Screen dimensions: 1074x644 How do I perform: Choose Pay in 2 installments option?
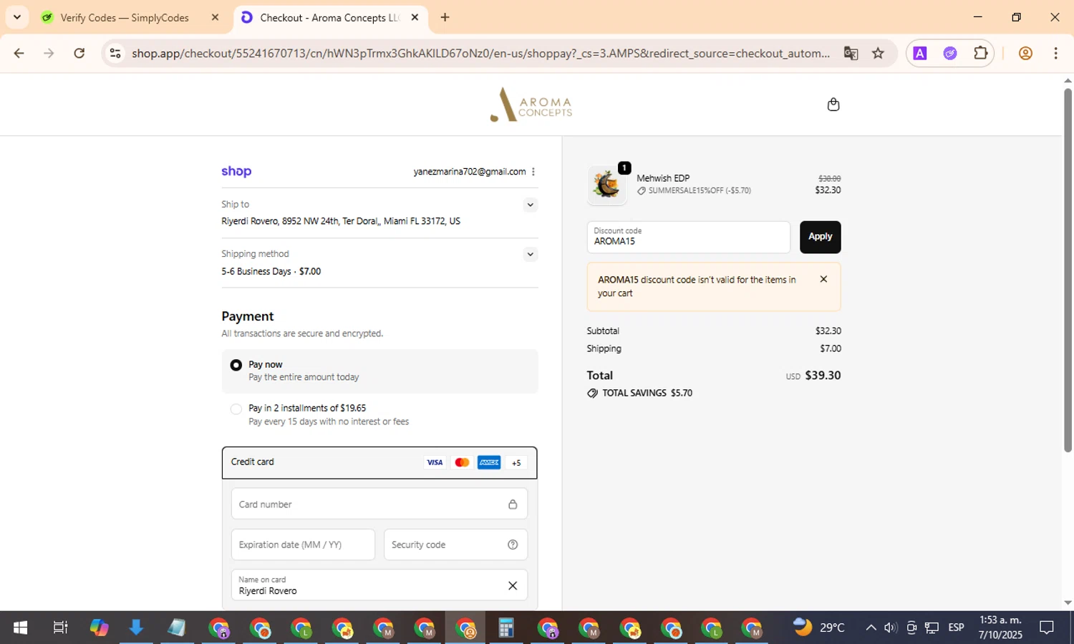tap(236, 409)
